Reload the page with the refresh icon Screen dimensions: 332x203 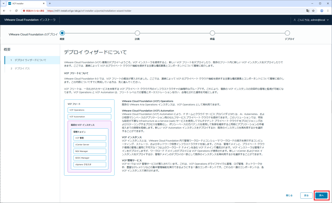coord(16,11)
